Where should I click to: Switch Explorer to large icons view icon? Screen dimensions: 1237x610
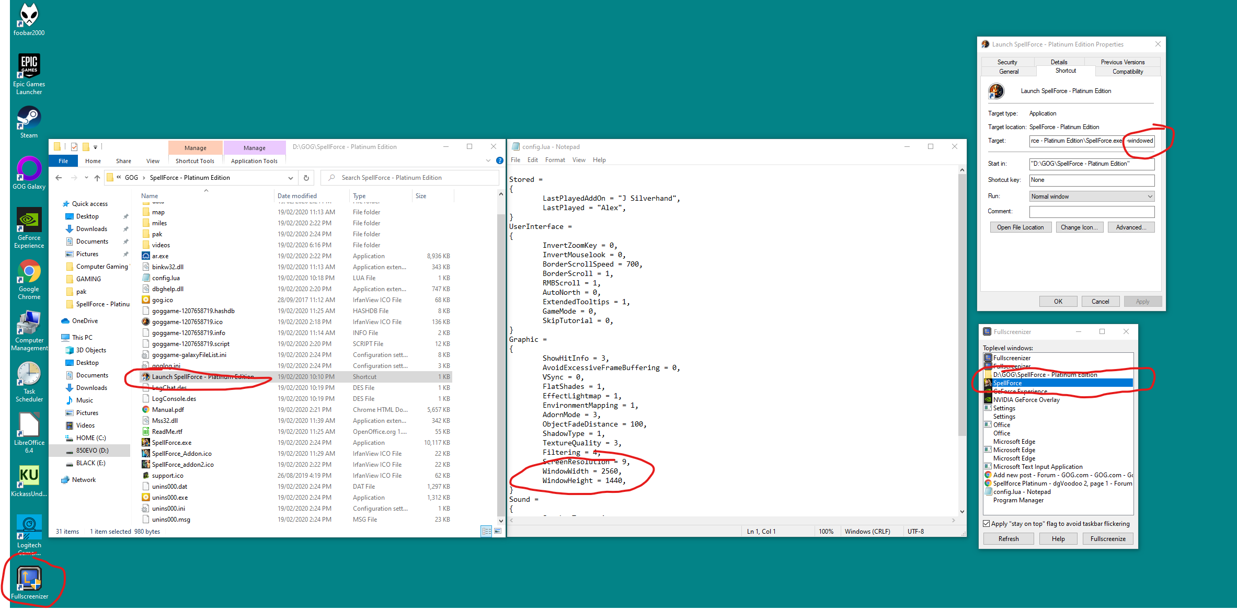point(498,531)
